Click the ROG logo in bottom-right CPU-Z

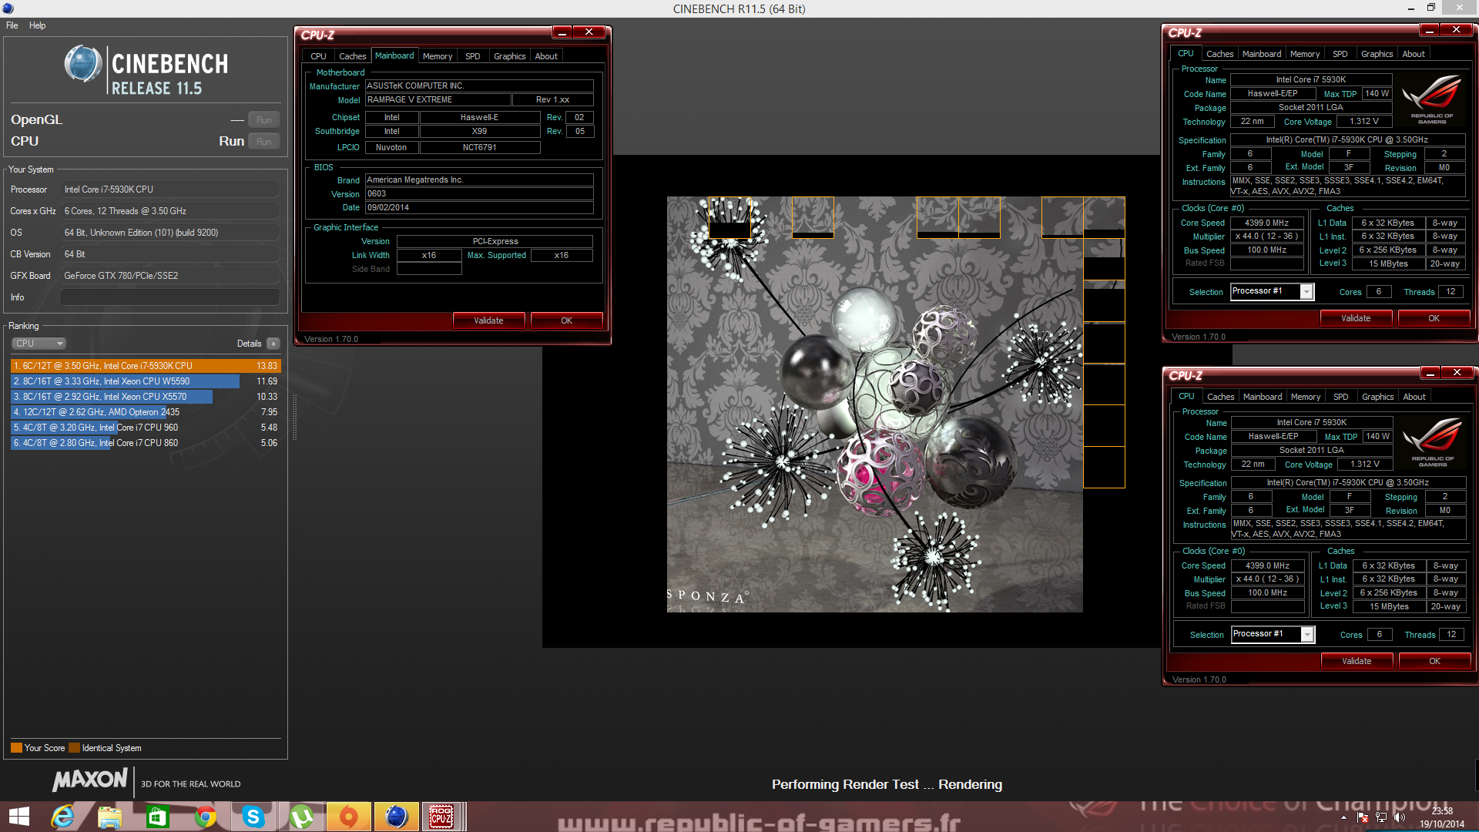click(x=1433, y=441)
